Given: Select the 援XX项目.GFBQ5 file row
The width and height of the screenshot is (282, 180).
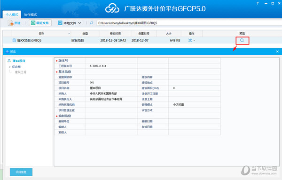Looking at the screenshot, I should click(x=142, y=40).
